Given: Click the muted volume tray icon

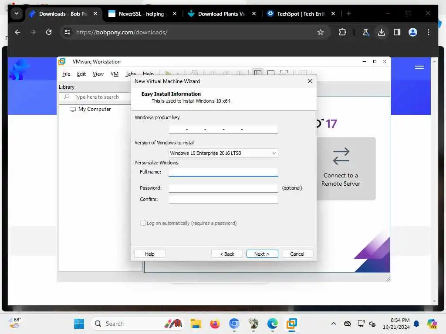Looking at the screenshot, I should coord(372,324).
